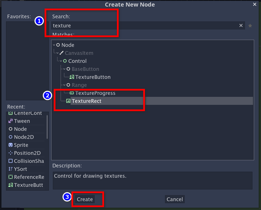This screenshot has height=210, width=261.
Task: Click the YSort icon in Recent
Action: (x=11, y=169)
